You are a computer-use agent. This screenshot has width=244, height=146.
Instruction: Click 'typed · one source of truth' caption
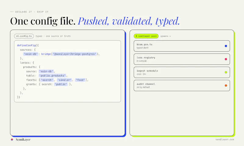click(53, 36)
